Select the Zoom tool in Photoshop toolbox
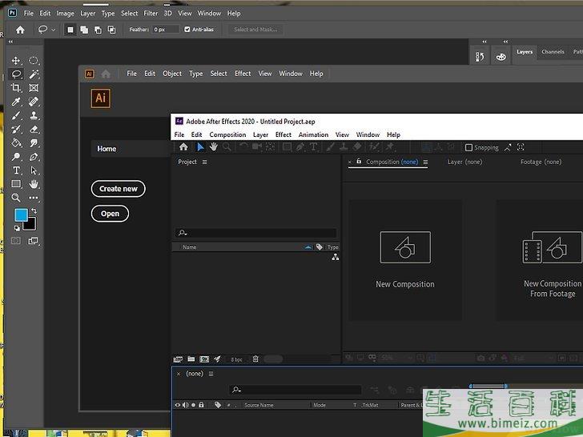The width and height of the screenshot is (583, 437). 16,198
